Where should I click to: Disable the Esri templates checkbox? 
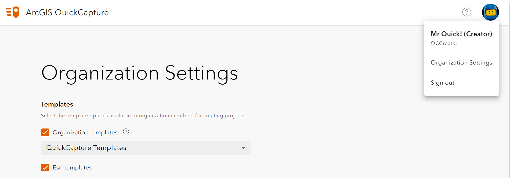tap(45, 168)
